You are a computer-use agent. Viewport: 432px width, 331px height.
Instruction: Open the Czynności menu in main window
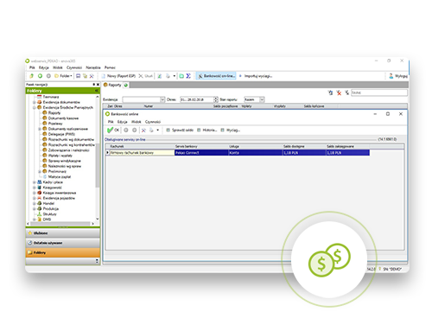pos(74,67)
